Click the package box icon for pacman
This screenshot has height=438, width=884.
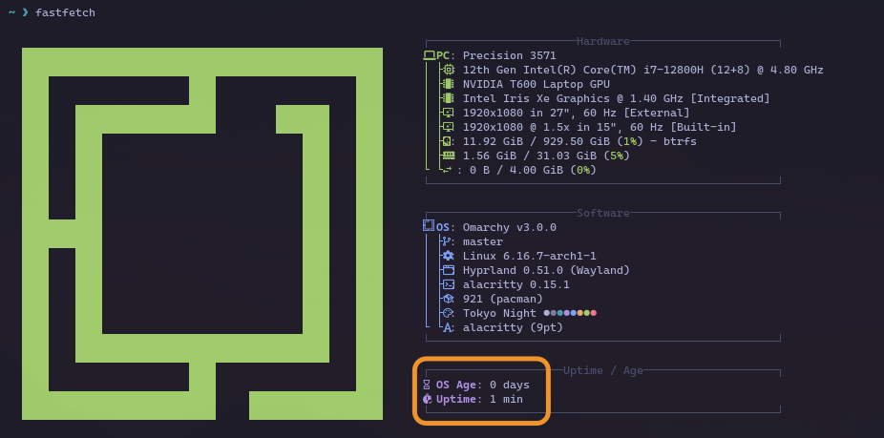point(448,299)
